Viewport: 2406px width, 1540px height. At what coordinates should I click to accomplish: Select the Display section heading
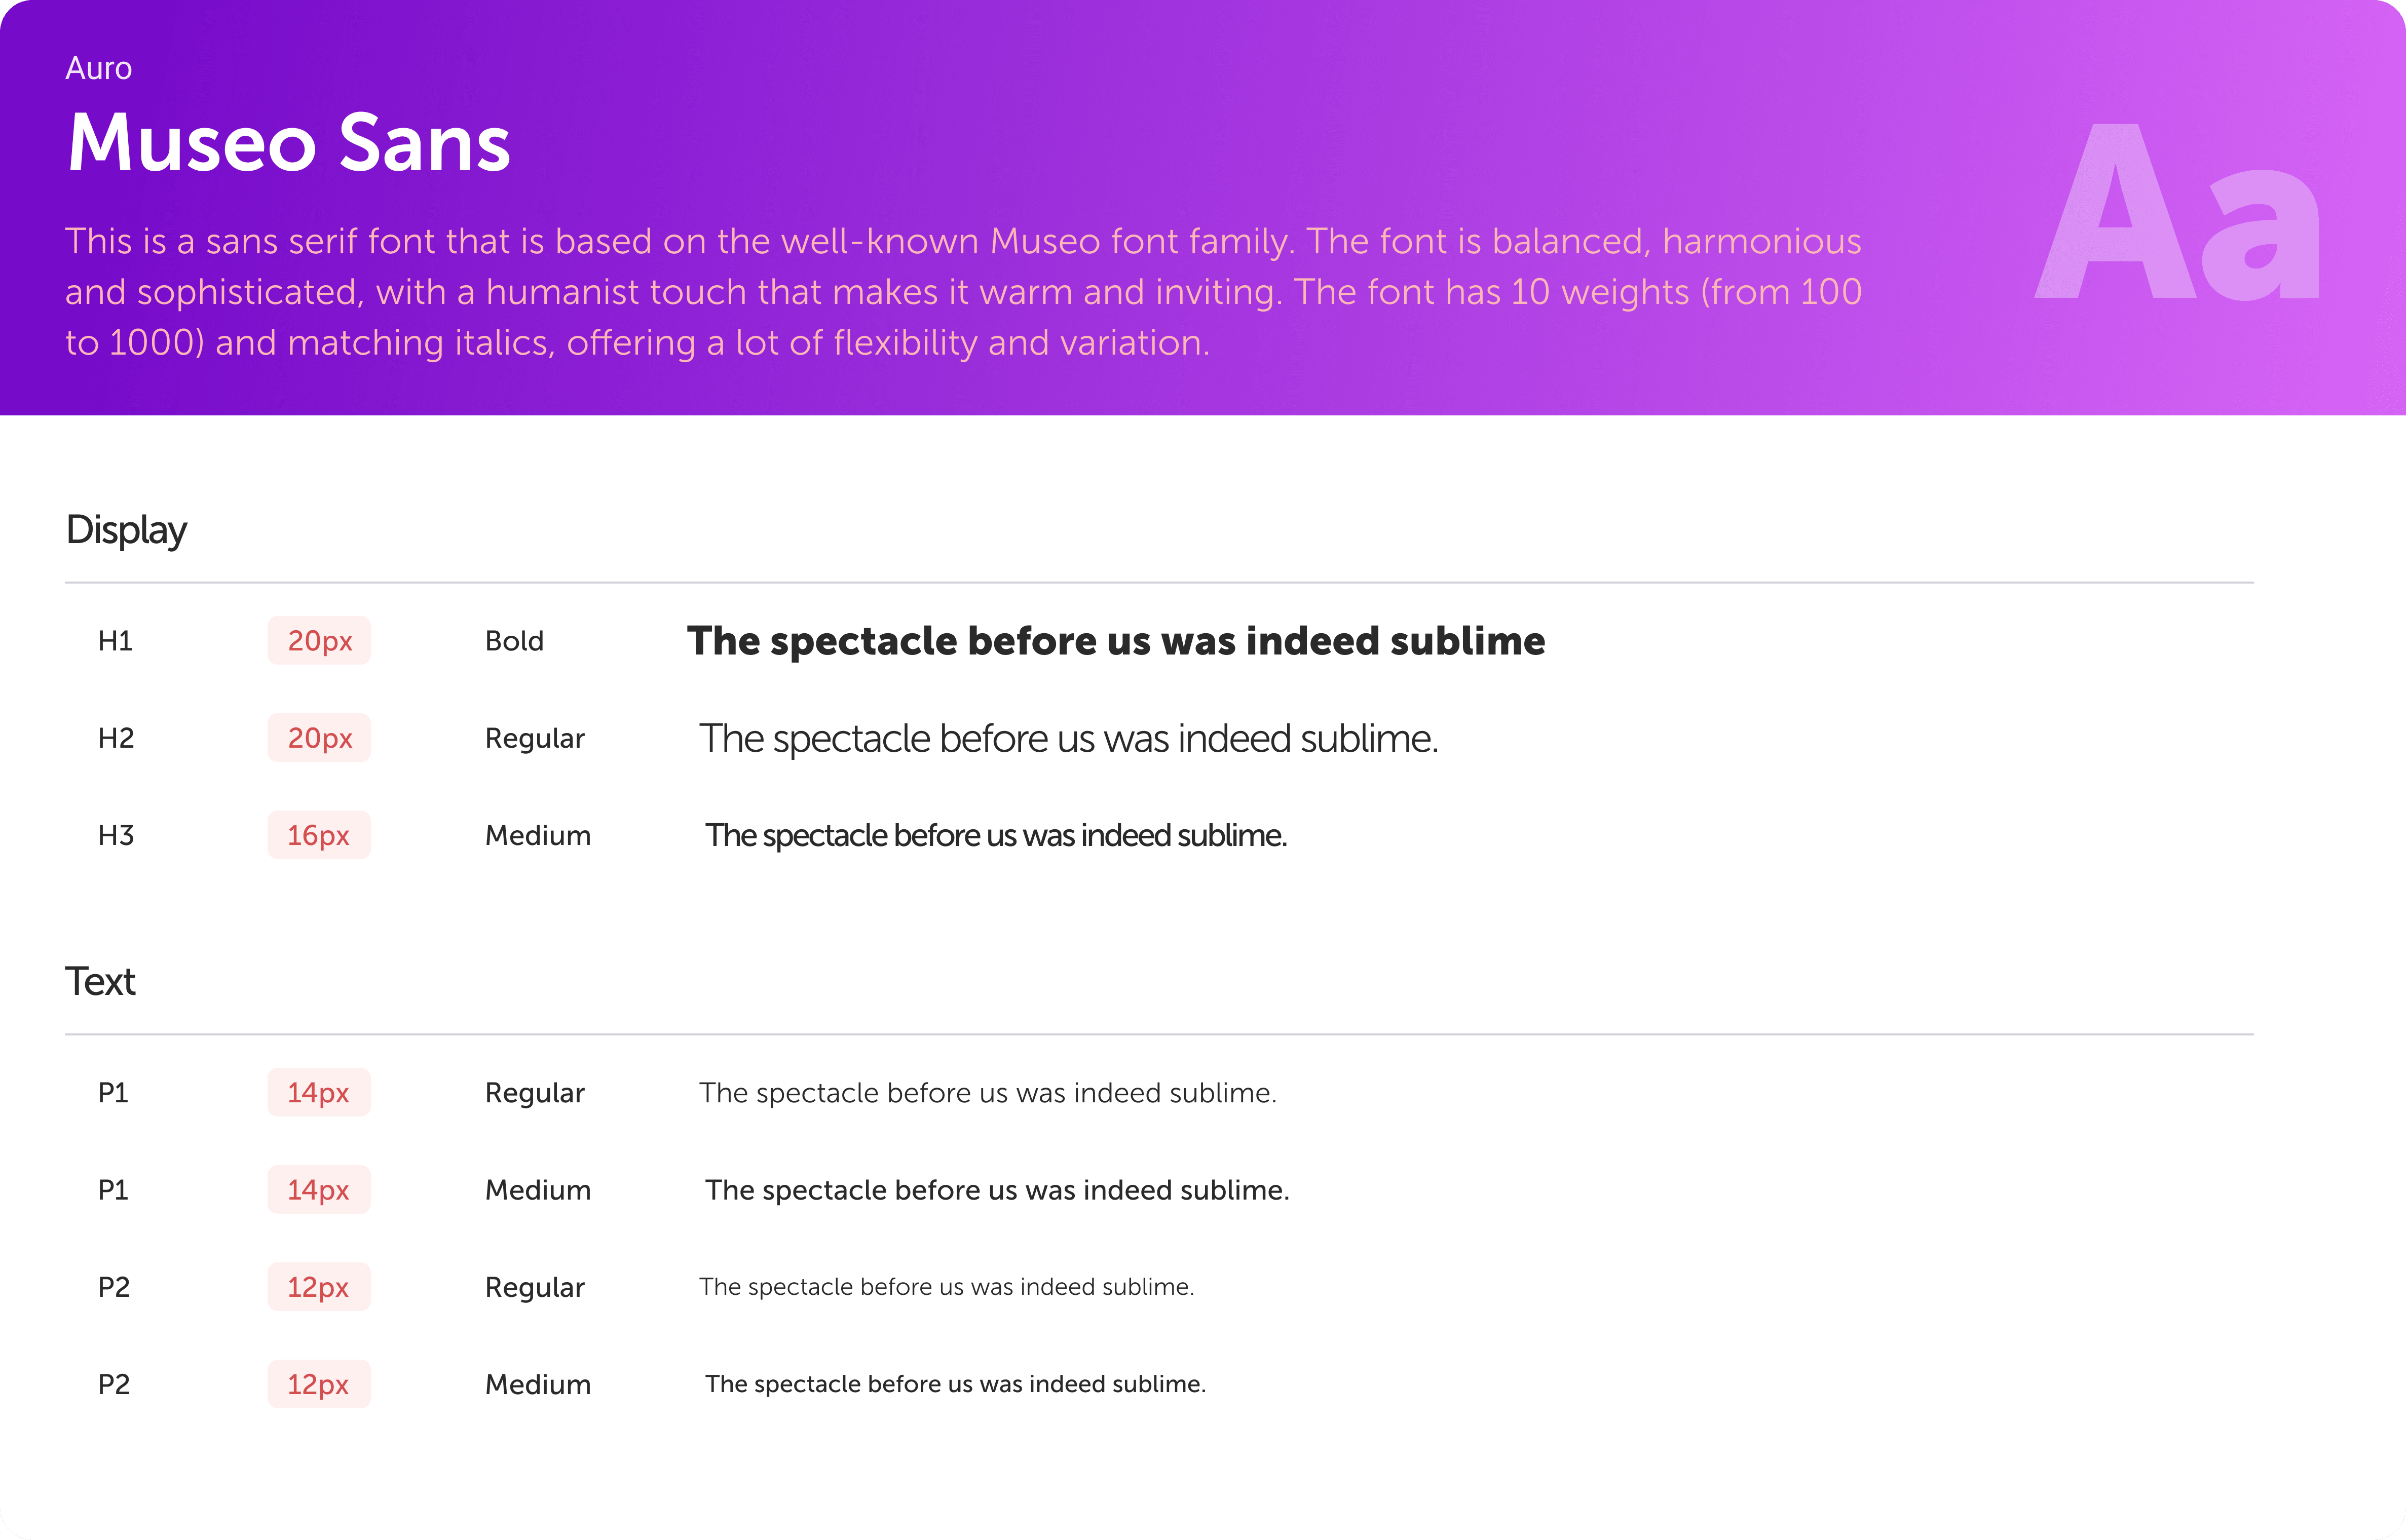(x=126, y=530)
